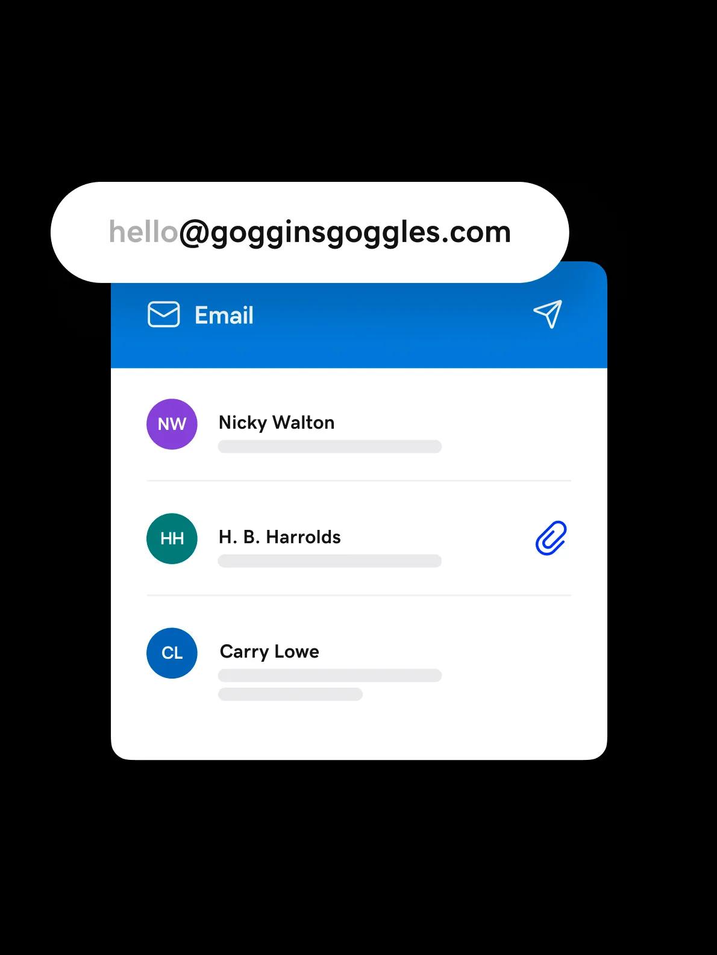Click preview line under Nicky Walton
Viewport: 717px width, 955px height.
pyautogui.click(x=330, y=447)
